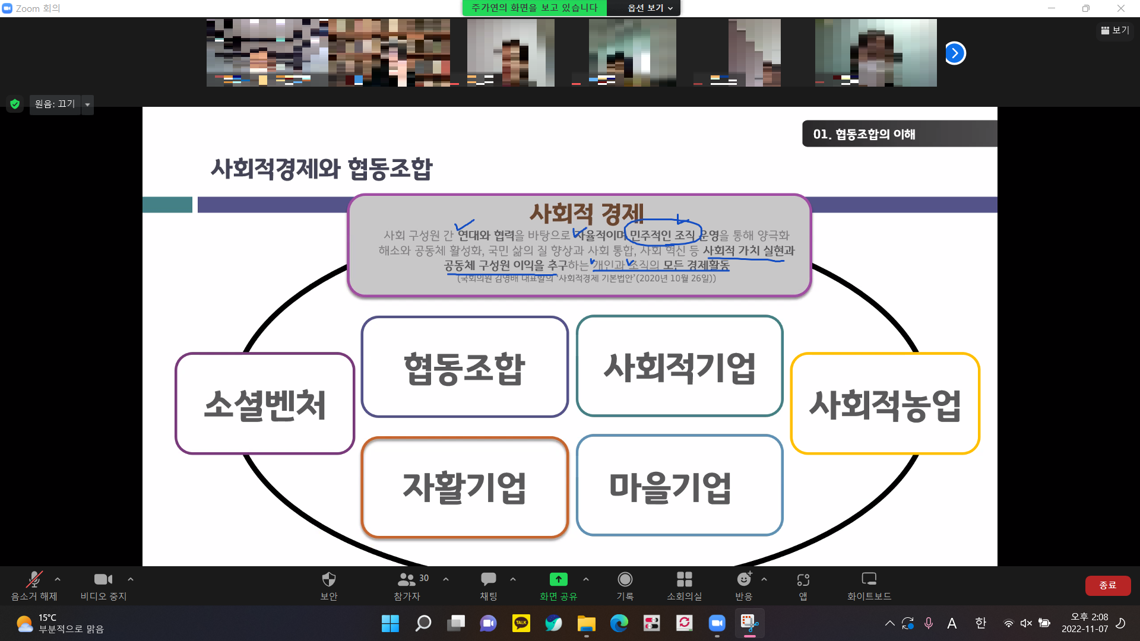
Task: Expand chat options arrow
Action: (513, 579)
